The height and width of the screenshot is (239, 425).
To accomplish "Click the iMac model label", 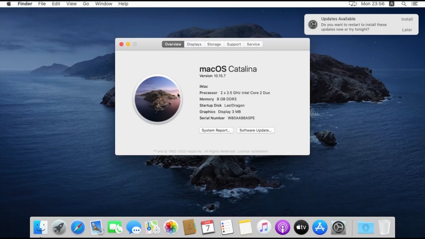I will (x=204, y=87).
